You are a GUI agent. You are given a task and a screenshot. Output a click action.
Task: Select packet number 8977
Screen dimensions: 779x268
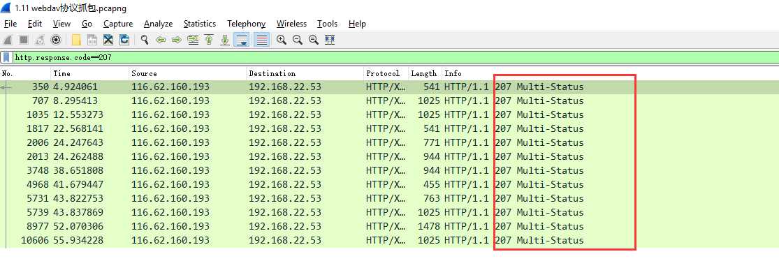(390, 226)
